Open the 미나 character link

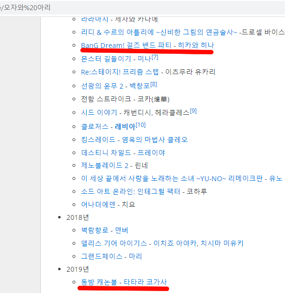(144, 59)
